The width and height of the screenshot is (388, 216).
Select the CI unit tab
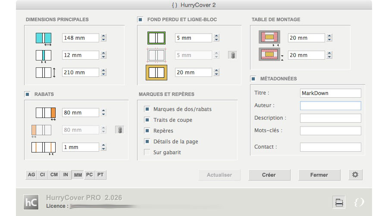[x=43, y=175]
